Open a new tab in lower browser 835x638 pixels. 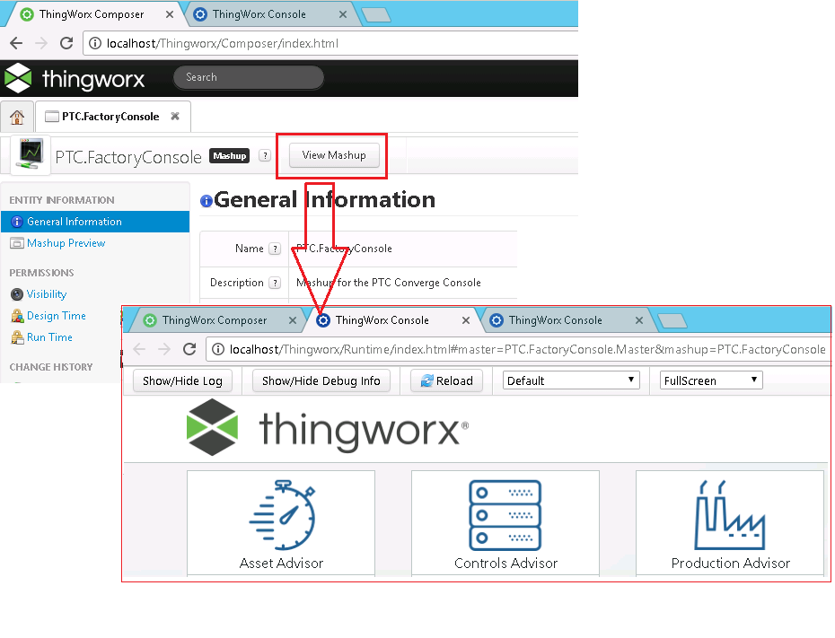[x=672, y=321]
